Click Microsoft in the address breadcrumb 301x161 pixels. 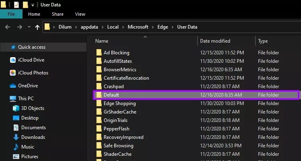click(x=138, y=27)
